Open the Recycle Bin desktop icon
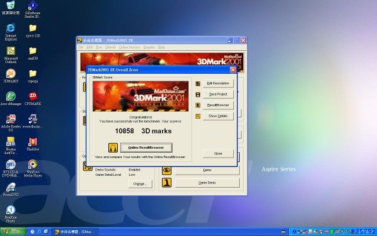 [x=11, y=8]
